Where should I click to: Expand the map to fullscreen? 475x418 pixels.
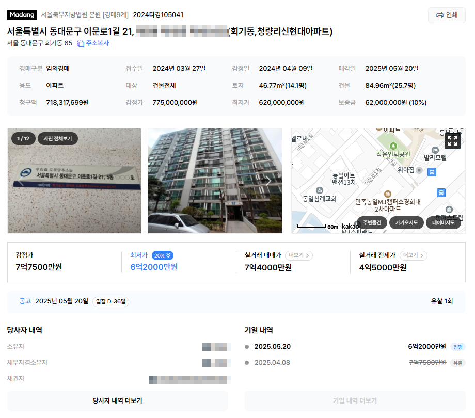[453, 141]
